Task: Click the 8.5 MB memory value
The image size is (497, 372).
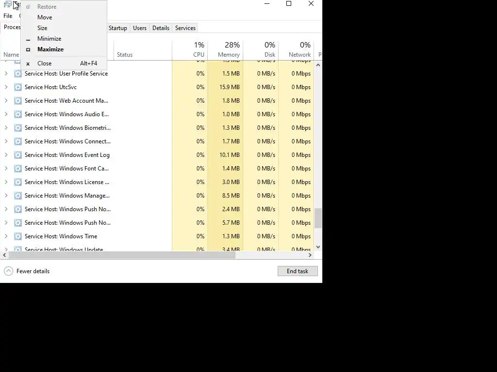Action: point(231,196)
